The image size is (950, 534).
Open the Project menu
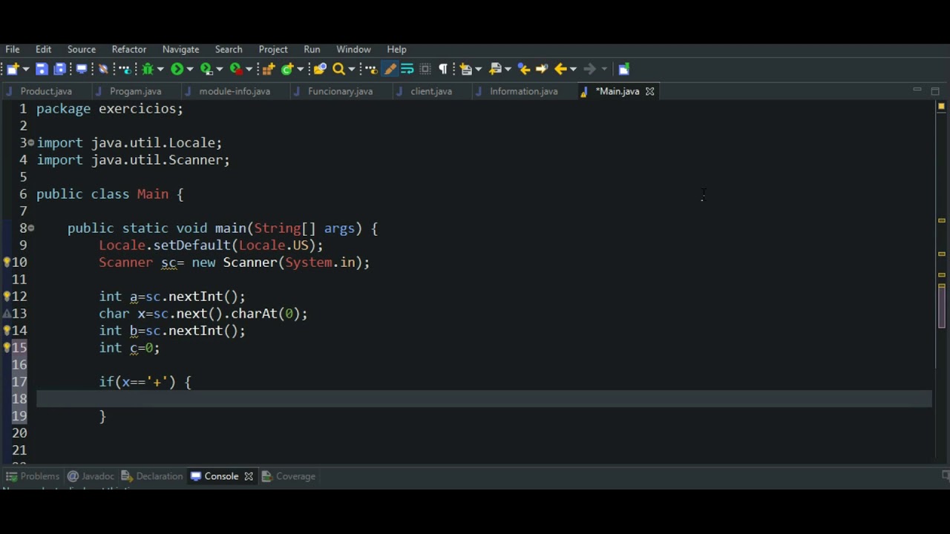[273, 50]
